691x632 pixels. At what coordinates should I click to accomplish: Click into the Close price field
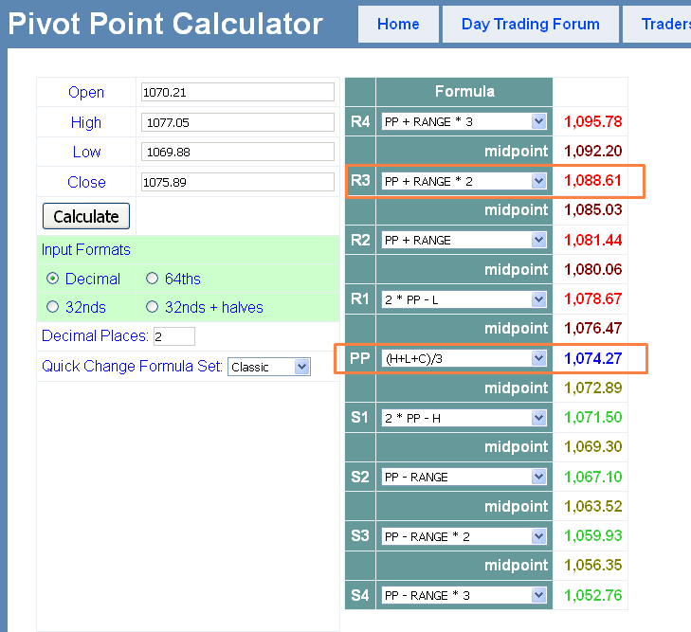237,182
